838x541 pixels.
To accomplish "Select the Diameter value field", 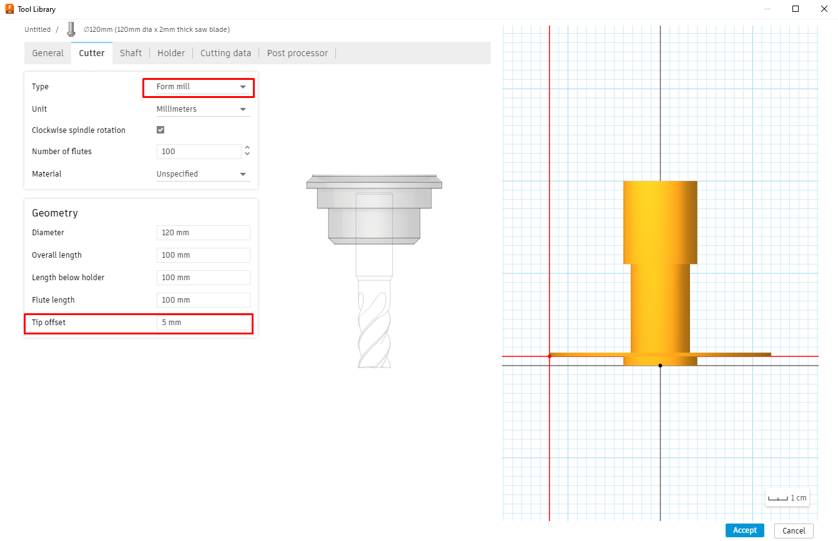I will 203,232.
